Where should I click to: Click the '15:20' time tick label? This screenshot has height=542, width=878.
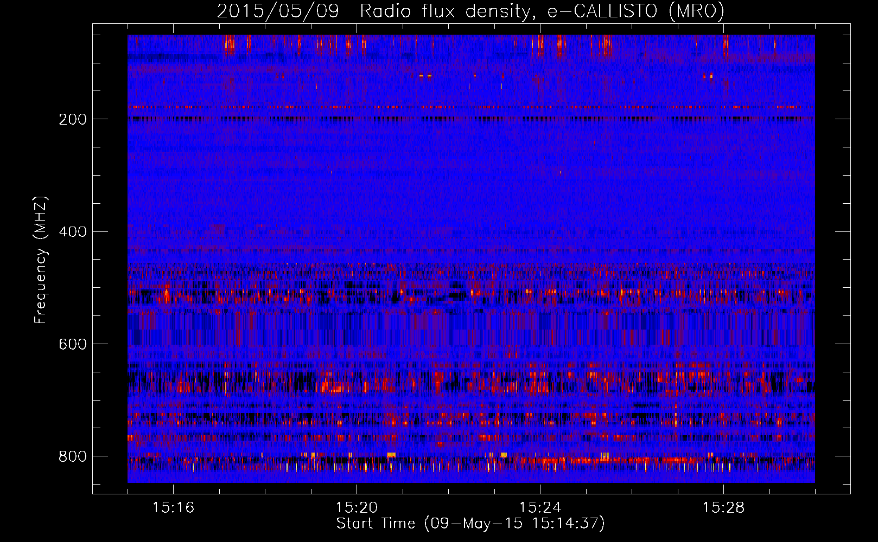[x=357, y=507]
